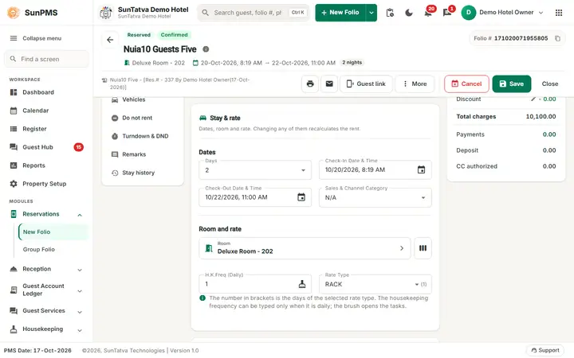Select New Folio submenu item
The width and height of the screenshot is (574, 358).
[53, 232]
